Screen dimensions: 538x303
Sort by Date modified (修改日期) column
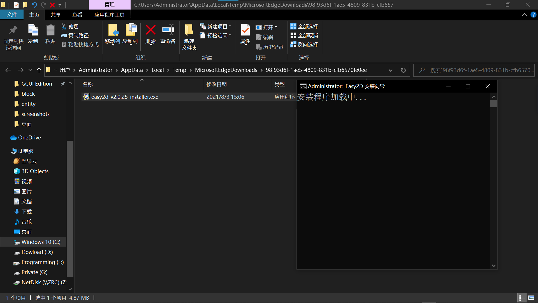238,84
